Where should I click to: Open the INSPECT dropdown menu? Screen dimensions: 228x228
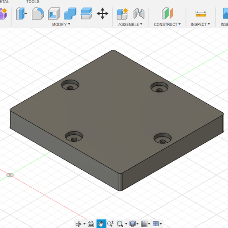tap(201, 24)
